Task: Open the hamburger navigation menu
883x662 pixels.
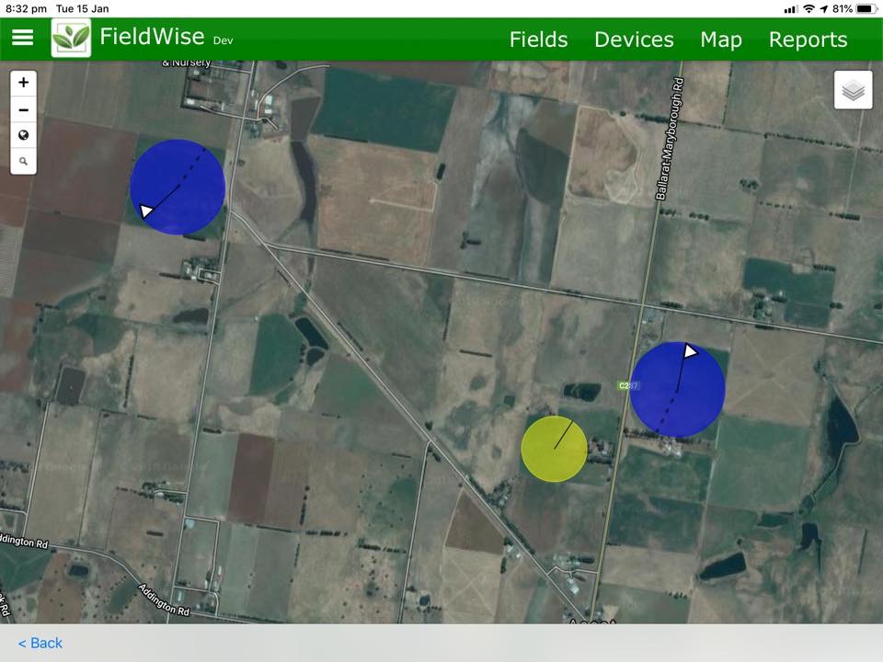Action: tap(22, 38)
